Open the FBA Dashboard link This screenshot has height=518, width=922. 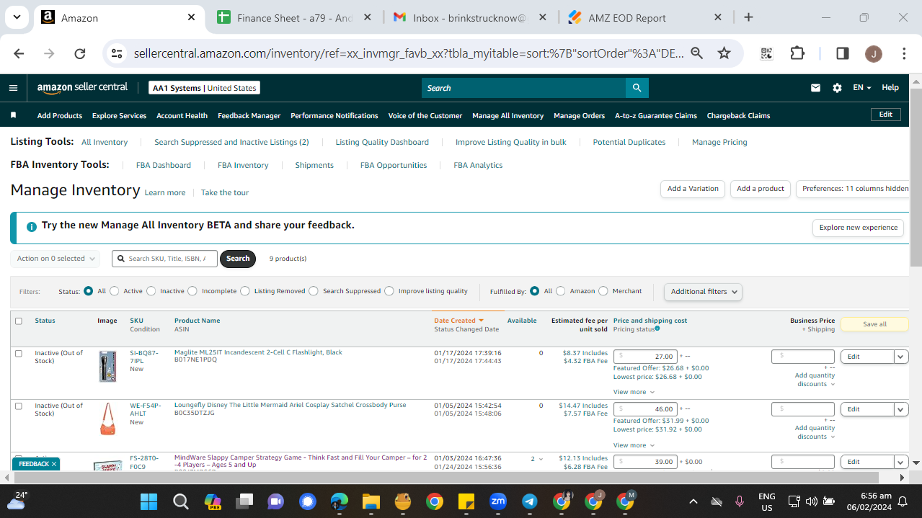coord(164,165)
